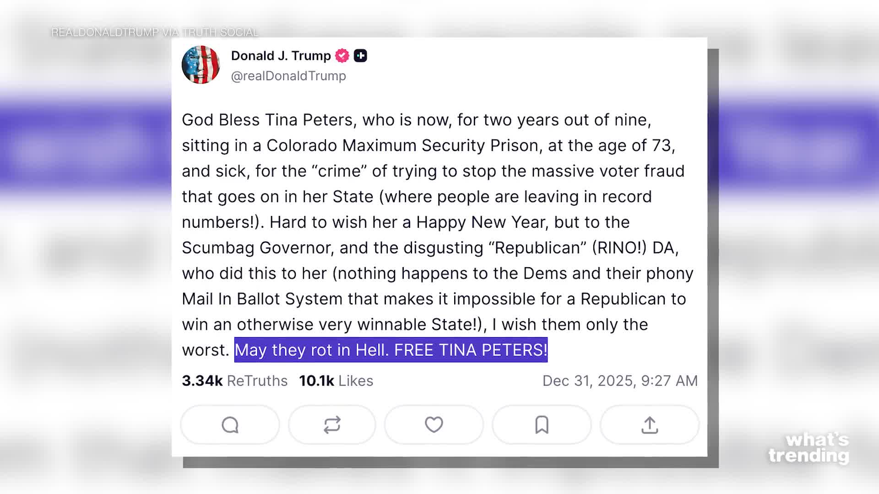The image size is (879, 494).
Task: View the 3.34k ReTruths list
Action: [234, 381]
